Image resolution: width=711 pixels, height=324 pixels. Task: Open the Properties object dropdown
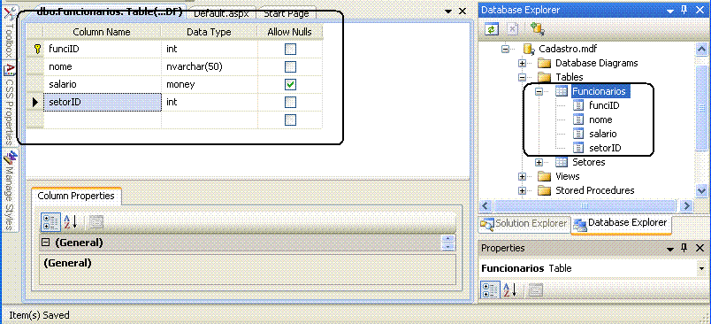701,268
